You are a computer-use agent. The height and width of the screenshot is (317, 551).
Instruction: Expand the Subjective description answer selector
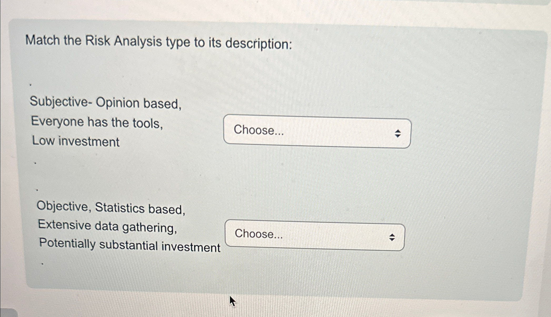[316, 131]
